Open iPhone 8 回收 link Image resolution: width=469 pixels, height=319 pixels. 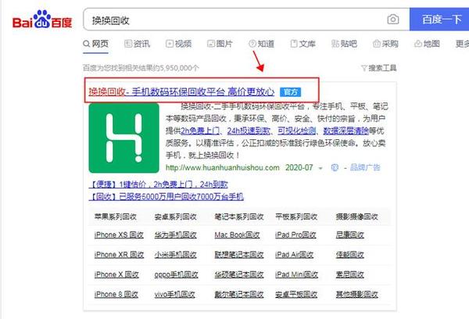tap(116, 295)
